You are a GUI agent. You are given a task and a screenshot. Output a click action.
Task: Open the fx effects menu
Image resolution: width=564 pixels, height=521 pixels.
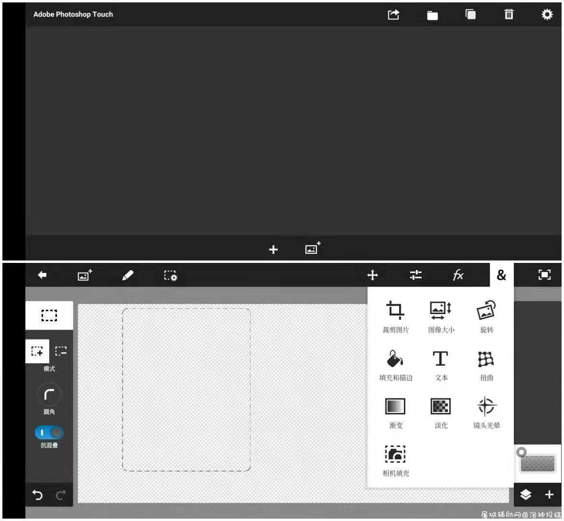pos(458,275)
